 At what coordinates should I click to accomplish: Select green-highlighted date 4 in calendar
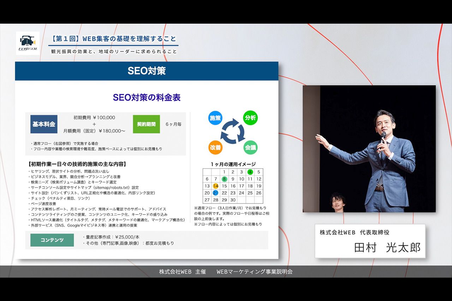tap(250, 172)
